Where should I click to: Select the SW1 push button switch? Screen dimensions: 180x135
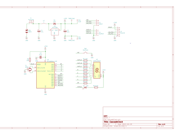[85, 52]
